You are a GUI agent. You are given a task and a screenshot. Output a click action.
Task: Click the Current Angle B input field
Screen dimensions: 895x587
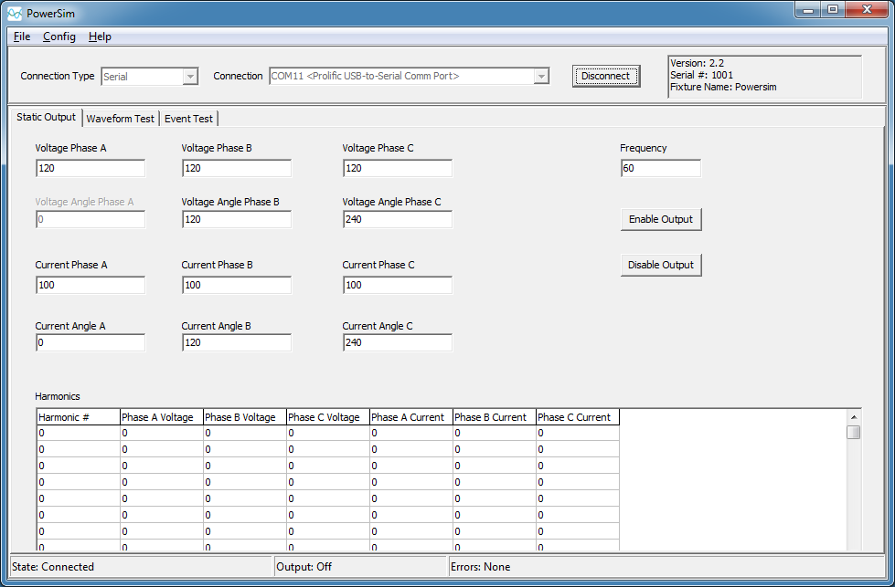click(237, 342)
